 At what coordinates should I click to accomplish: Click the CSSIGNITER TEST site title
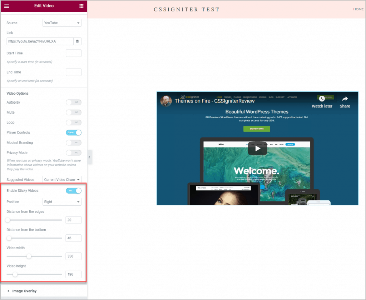pyautogui.click(x=187, y=9)
